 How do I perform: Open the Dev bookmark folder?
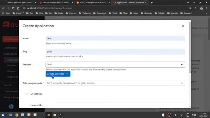click(x=30, y=13)
